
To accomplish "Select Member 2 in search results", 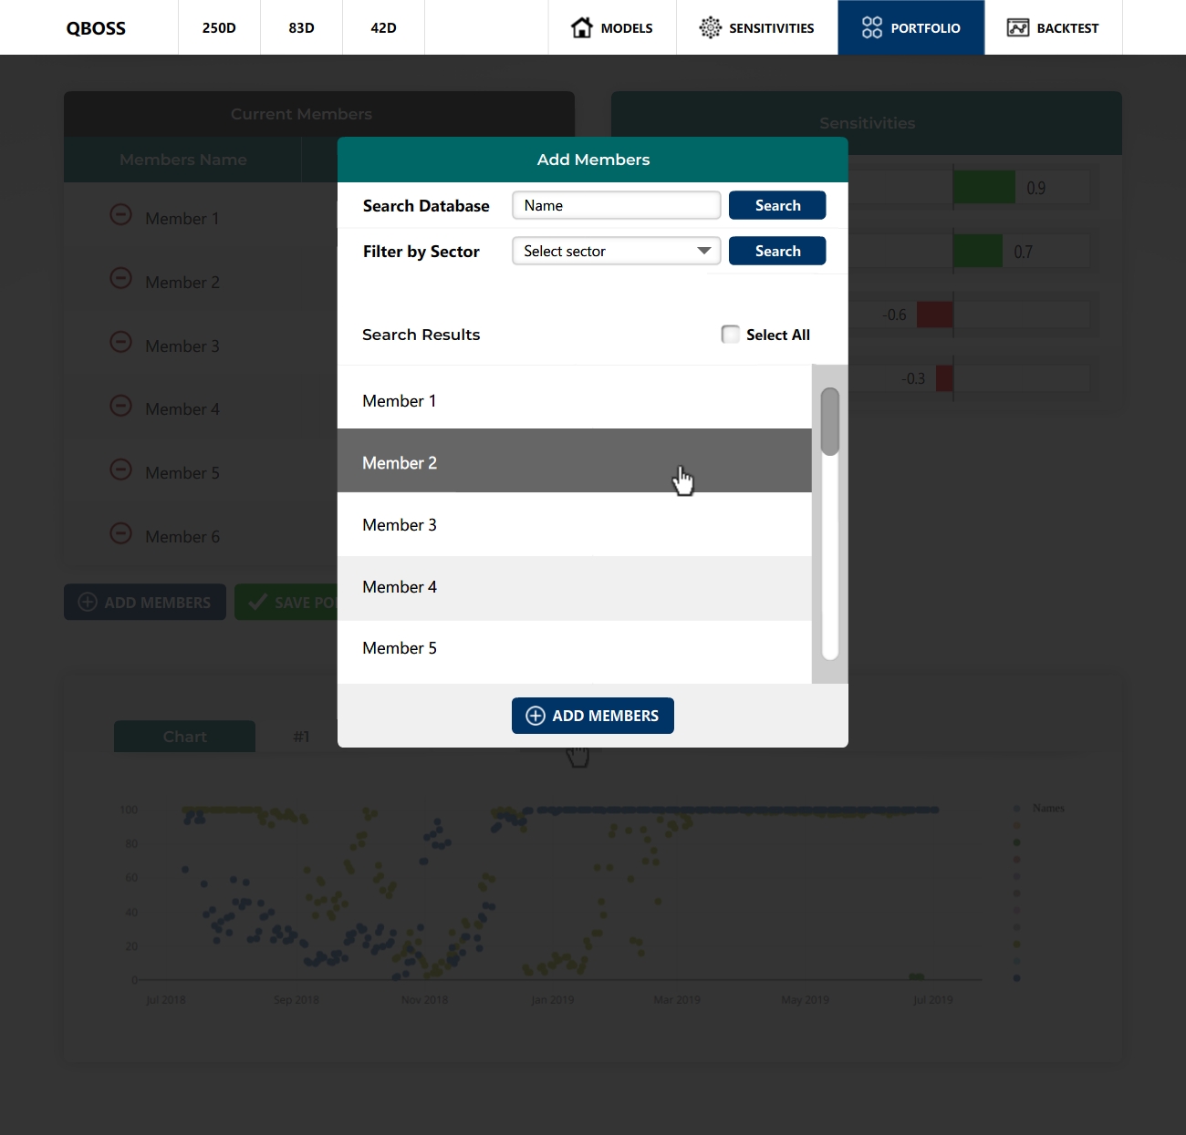I will (575, 462).
